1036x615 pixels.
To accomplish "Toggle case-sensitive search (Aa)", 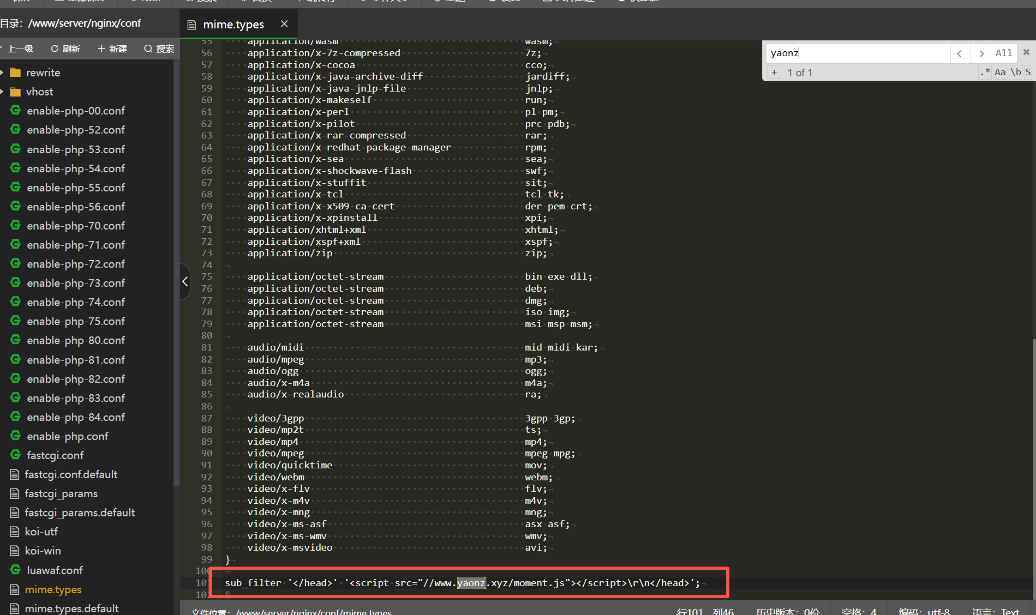I will click(1000, 72).
